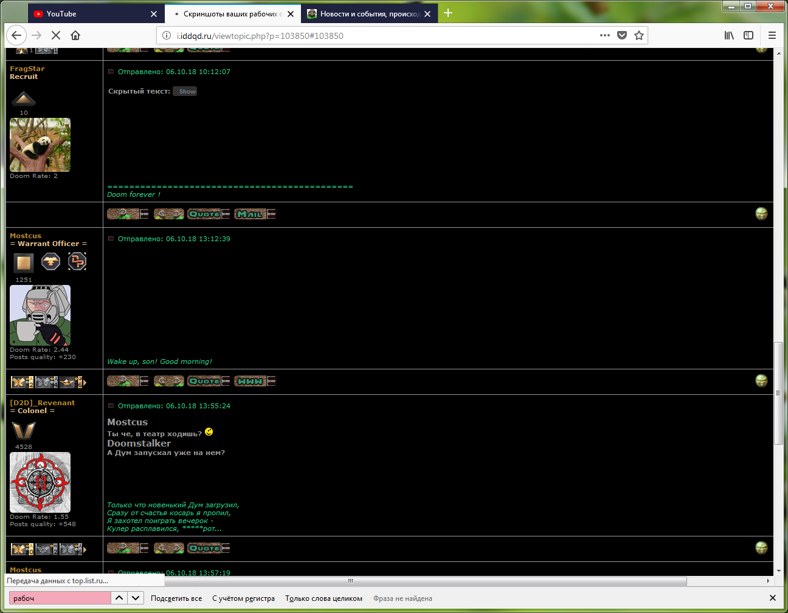
Task: Stop page loading with X button
Action: pyautogui.click(x=56, y=35)
